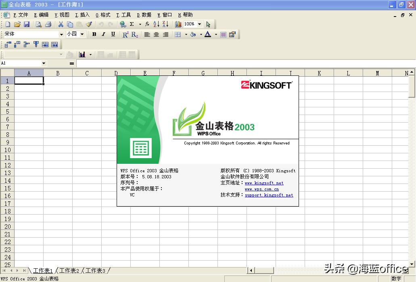Screen dimensions: 416x282
Task: Apply superscript with the R² icon
Action: point(125,34)
